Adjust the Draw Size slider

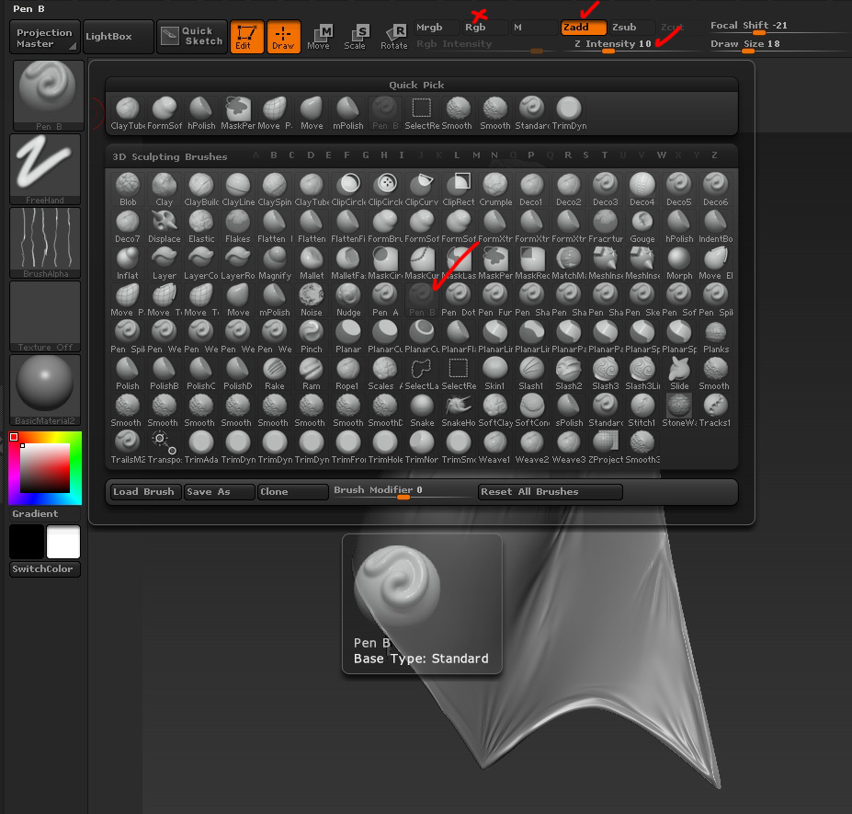coord(779,44)
